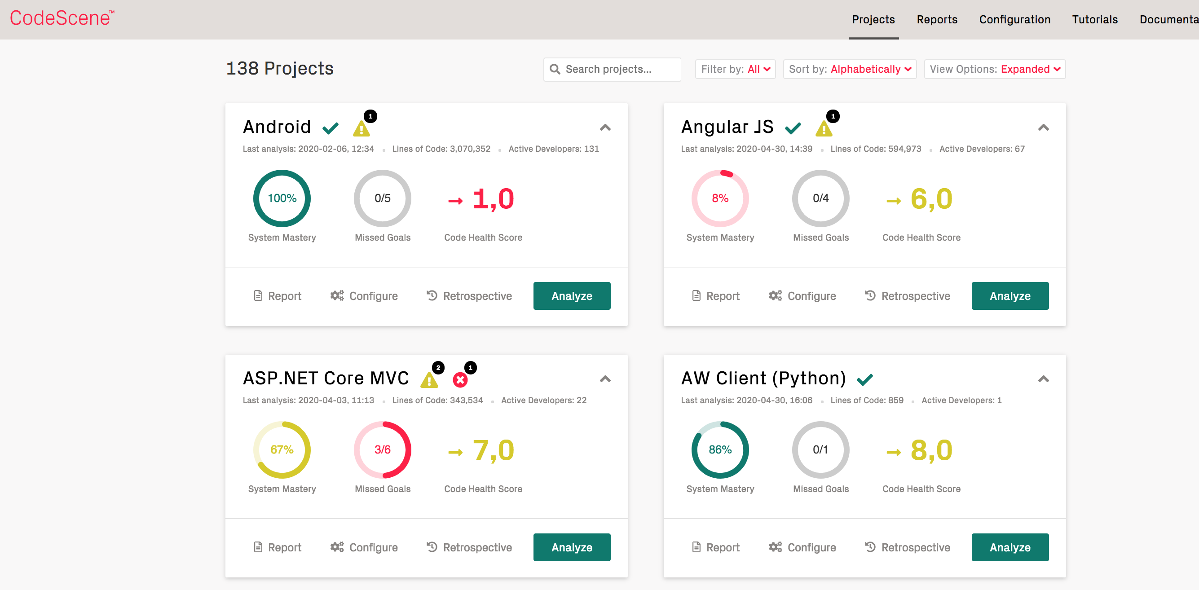The image size is (1199, 590).
Task: Open Angular JS yellow warning triangle
Action: [x=824, y=128]
